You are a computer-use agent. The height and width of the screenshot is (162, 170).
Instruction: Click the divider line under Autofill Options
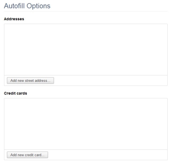pos(86,11)
